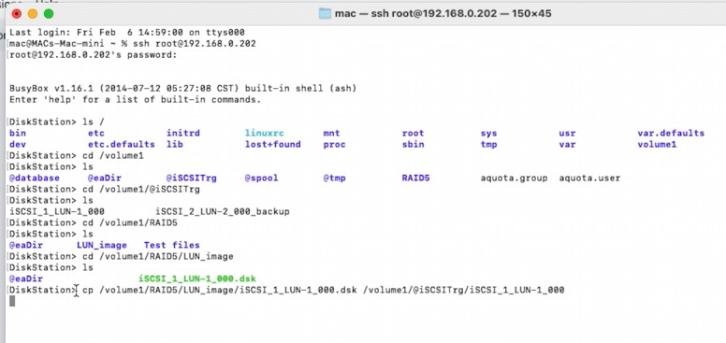Click the 'sys' directory name
This screenshot has height=343, width=726.
(489, 133)
